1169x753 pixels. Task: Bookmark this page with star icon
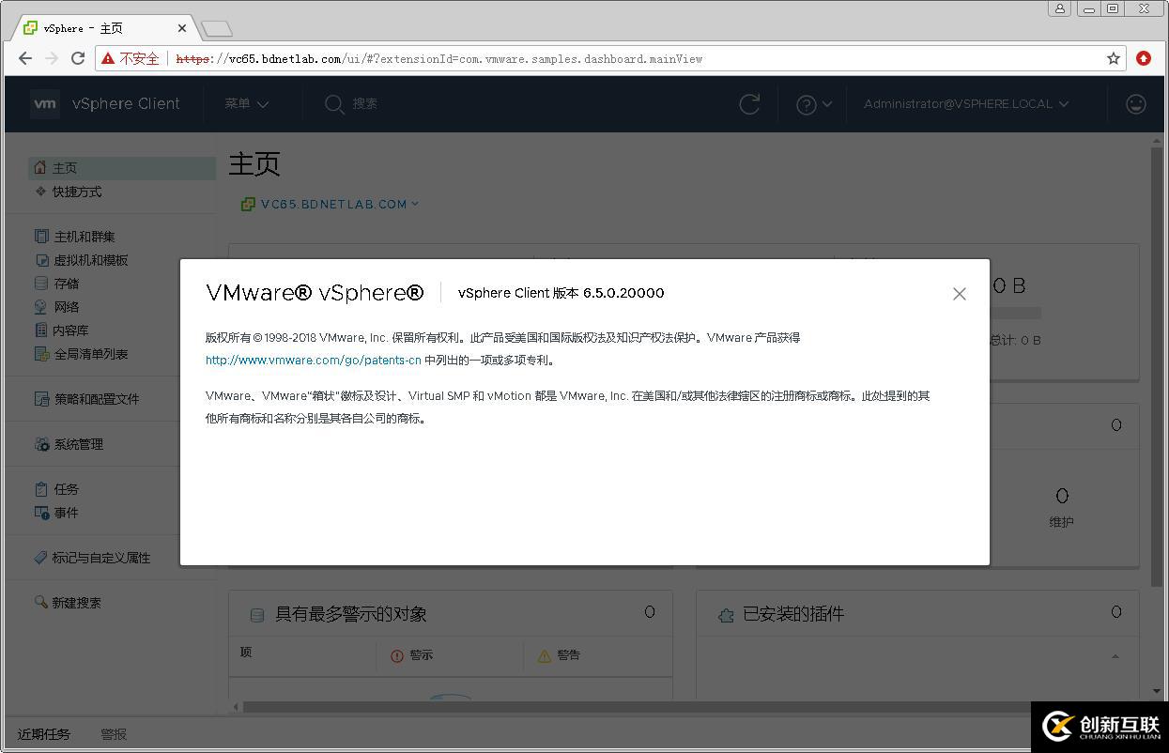1114,58
